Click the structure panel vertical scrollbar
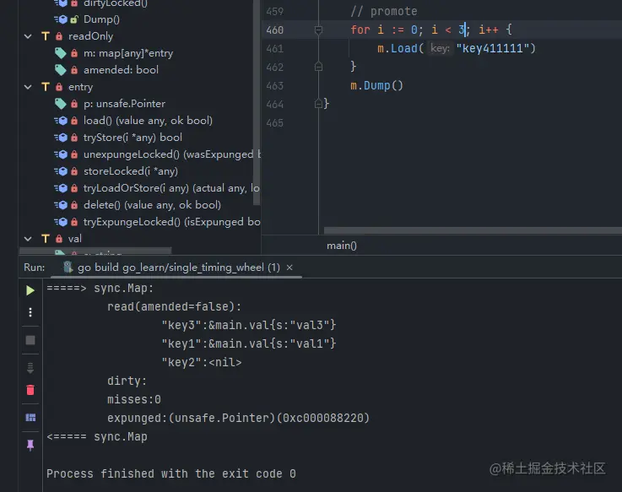Screen dimensions: 622x492 [257, 102]
